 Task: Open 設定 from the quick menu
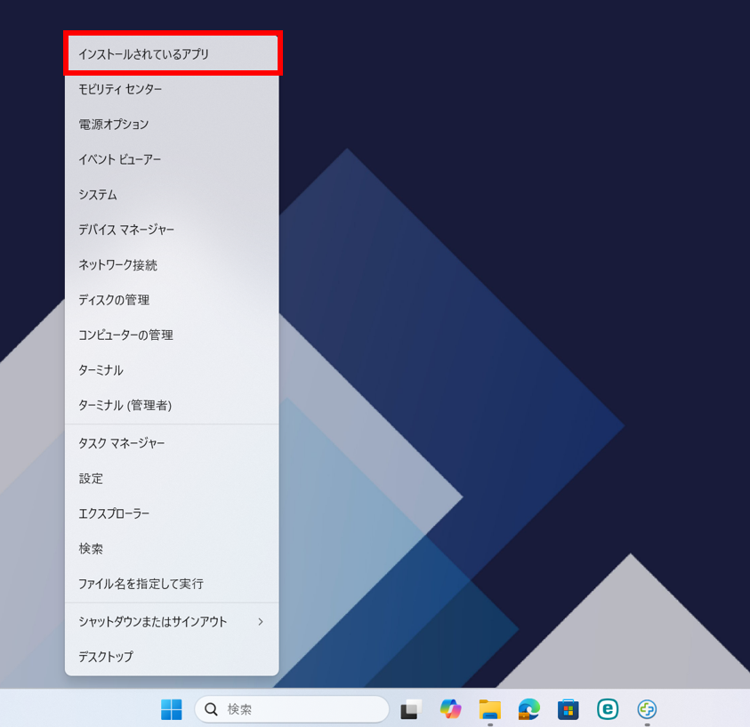click(x=173, y=479)
